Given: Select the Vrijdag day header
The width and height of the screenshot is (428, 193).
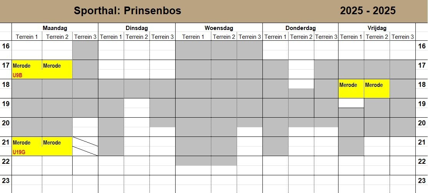Looking at the screenshot, I should tap(377, 28).
